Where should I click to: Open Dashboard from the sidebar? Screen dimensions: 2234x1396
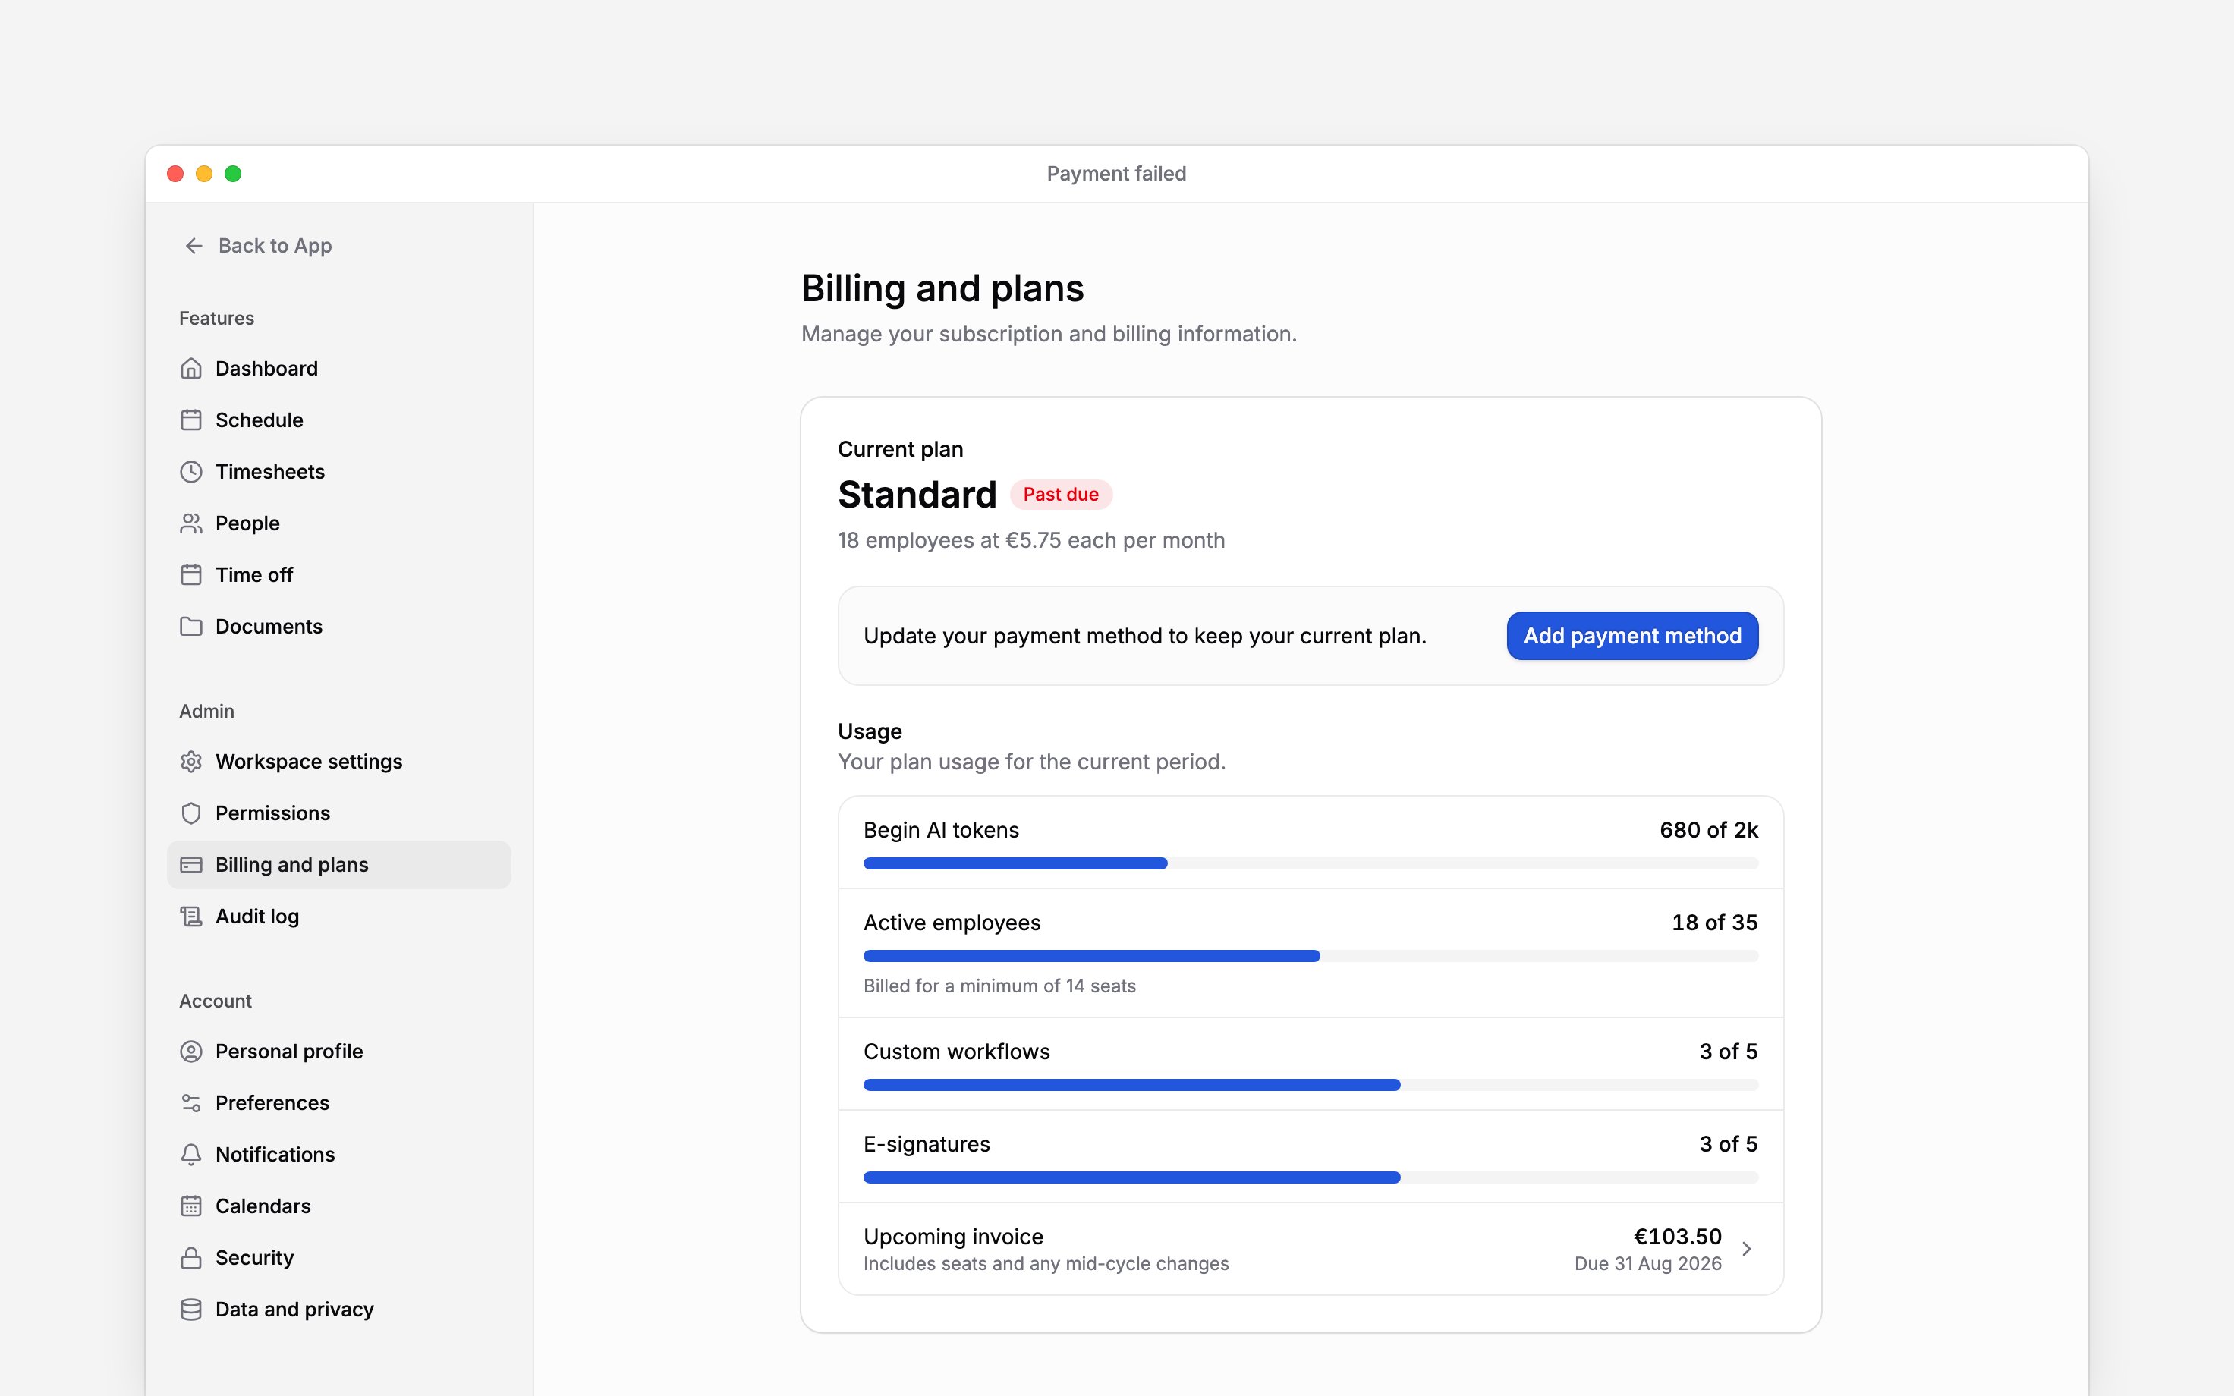pos(338,369)
